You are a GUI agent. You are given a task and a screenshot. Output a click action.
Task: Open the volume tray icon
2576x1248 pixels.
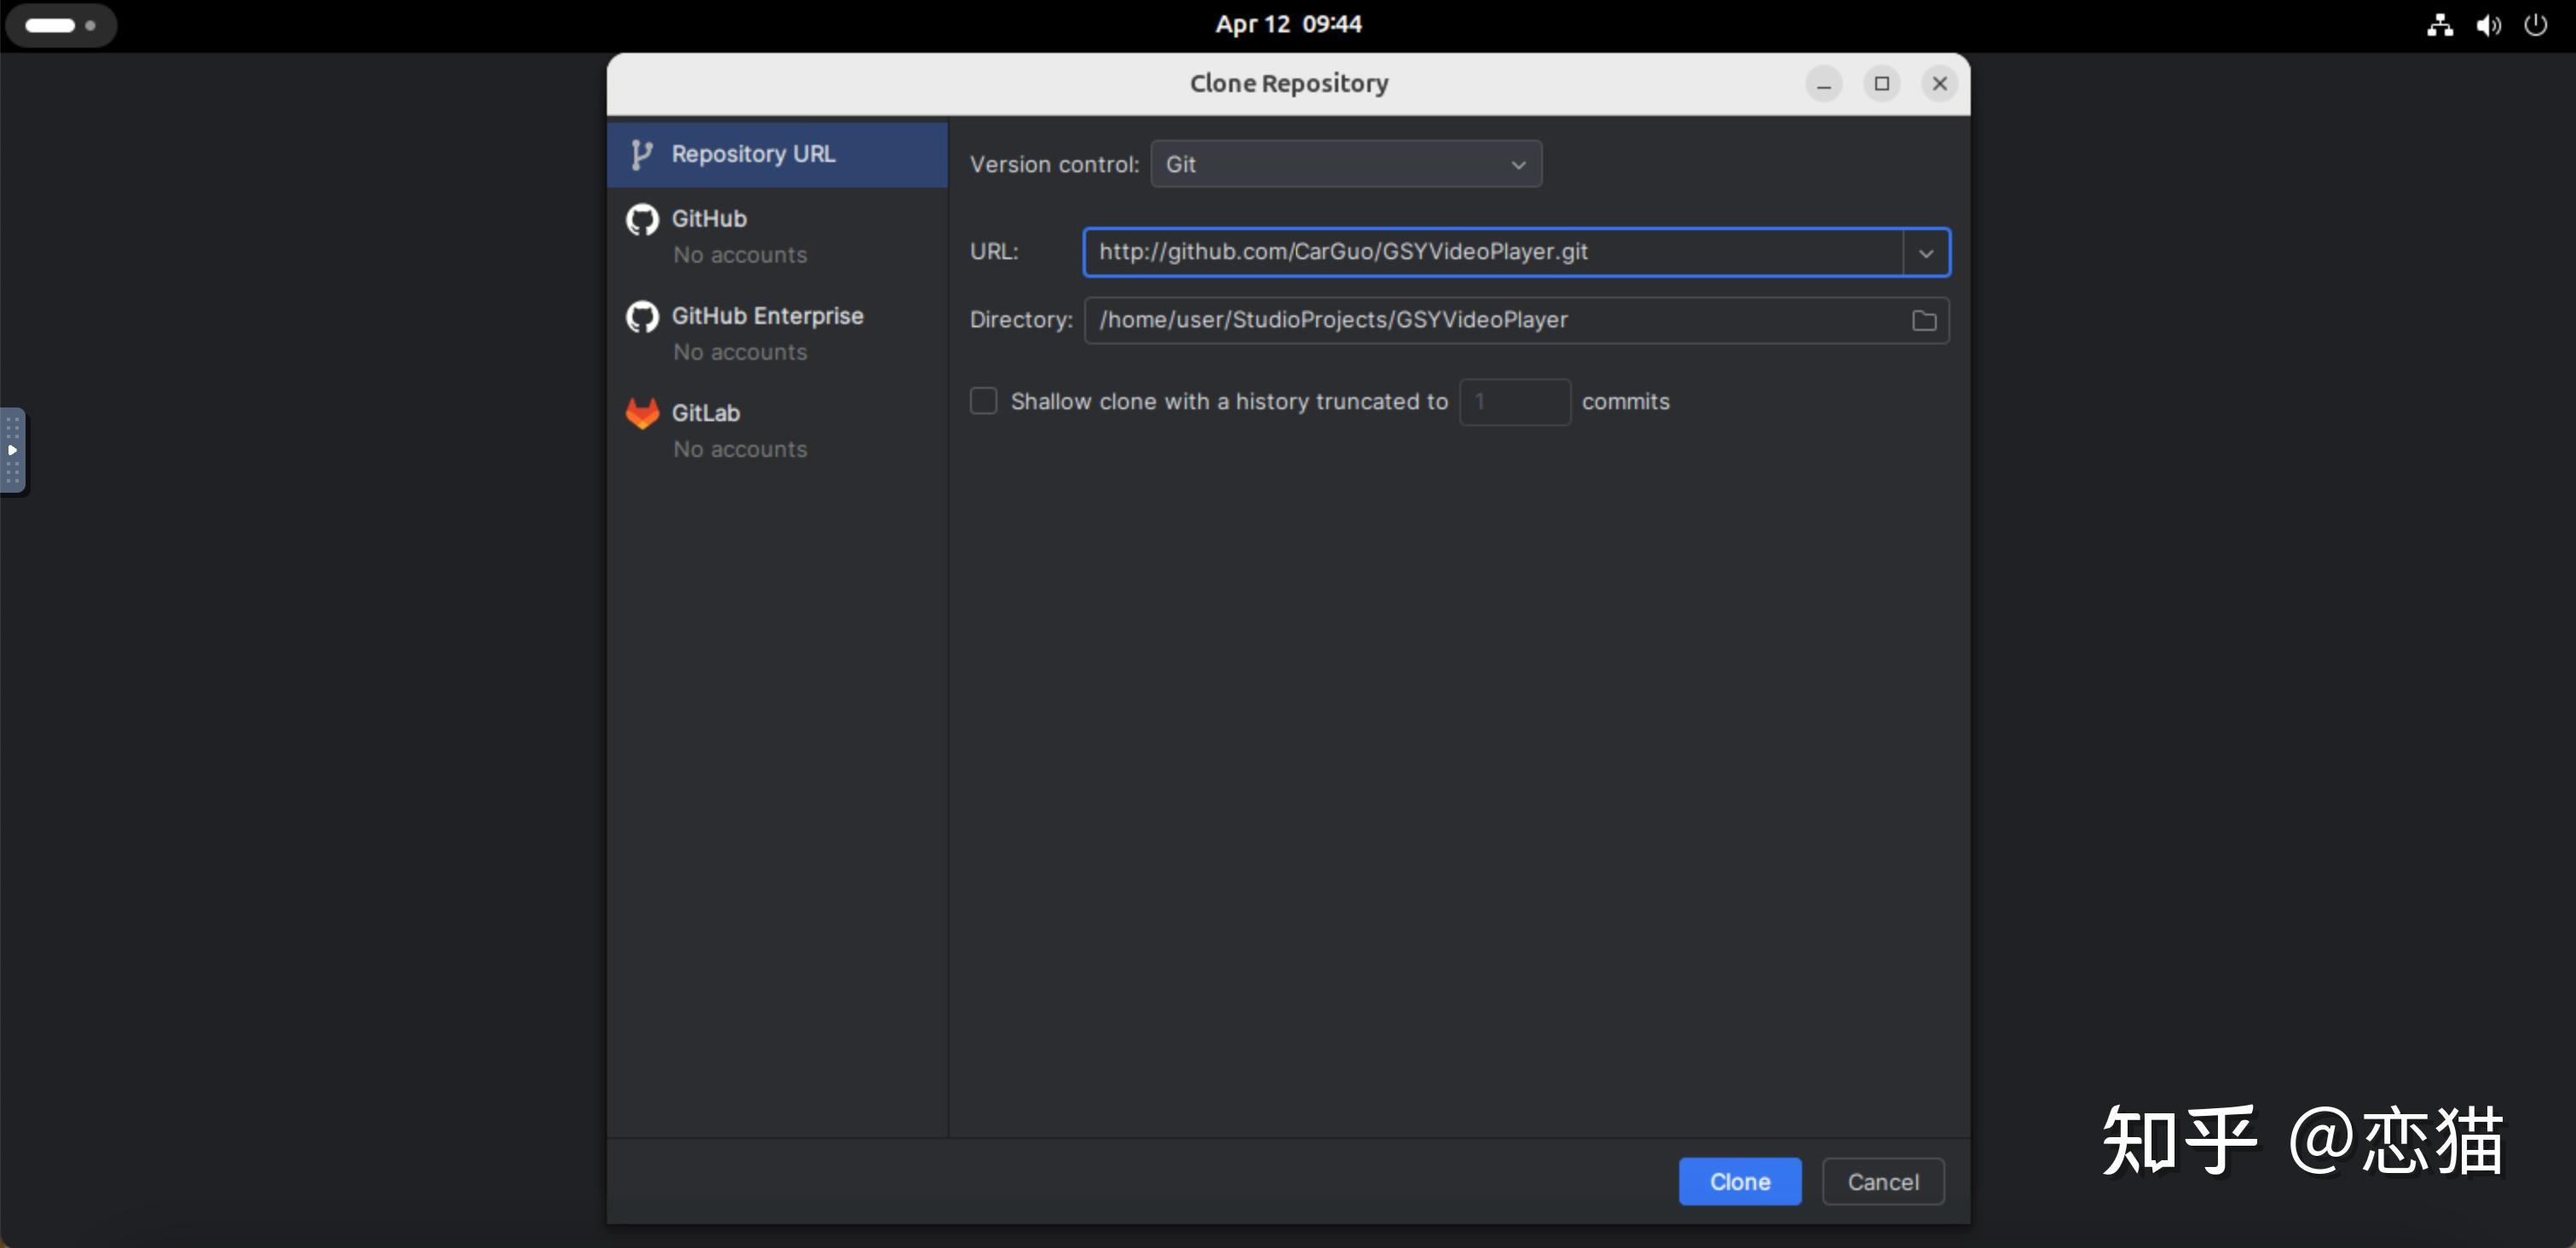2488,25
